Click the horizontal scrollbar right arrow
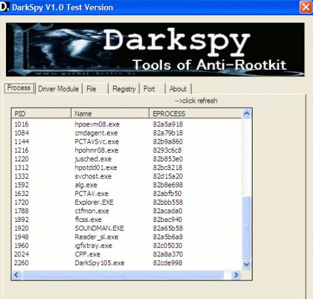This screenshot has width=313, height=299. click(x=236, y=275)
